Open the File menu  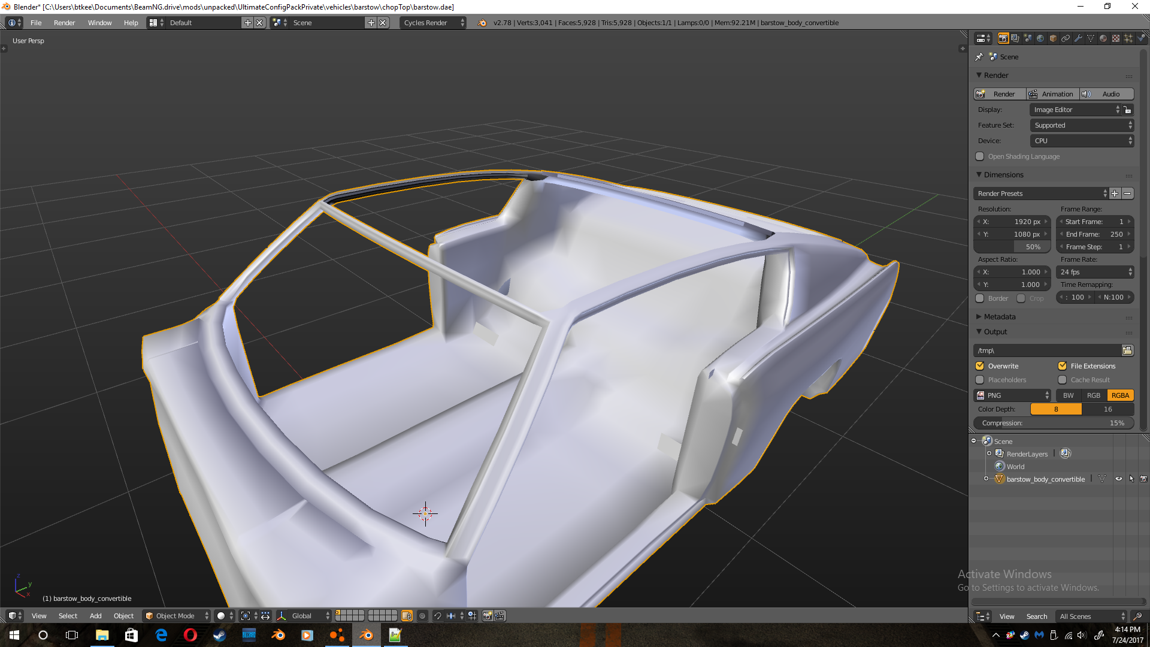[x=36, y=23]
